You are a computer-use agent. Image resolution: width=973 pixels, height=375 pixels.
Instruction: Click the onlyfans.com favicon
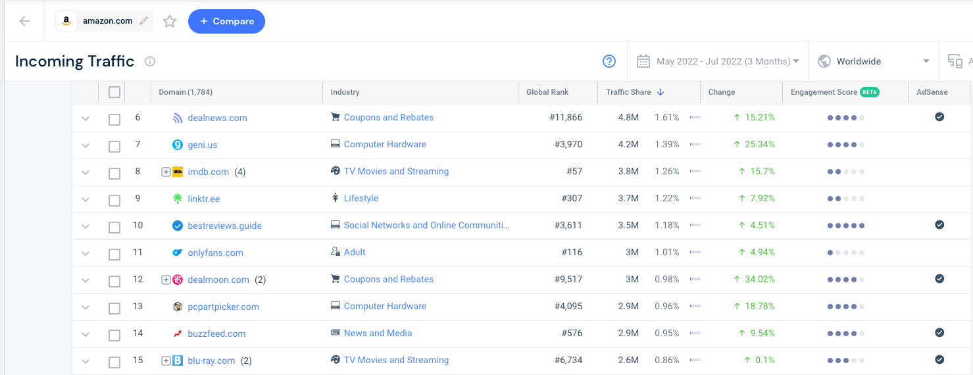click(x=177, y=253)
